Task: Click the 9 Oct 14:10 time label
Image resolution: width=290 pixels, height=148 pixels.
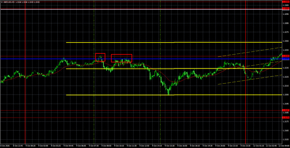Action: pos(157,146)
